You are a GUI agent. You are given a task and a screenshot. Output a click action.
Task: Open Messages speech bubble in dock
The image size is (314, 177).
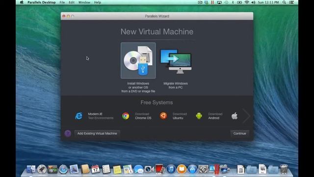point(138,169)
